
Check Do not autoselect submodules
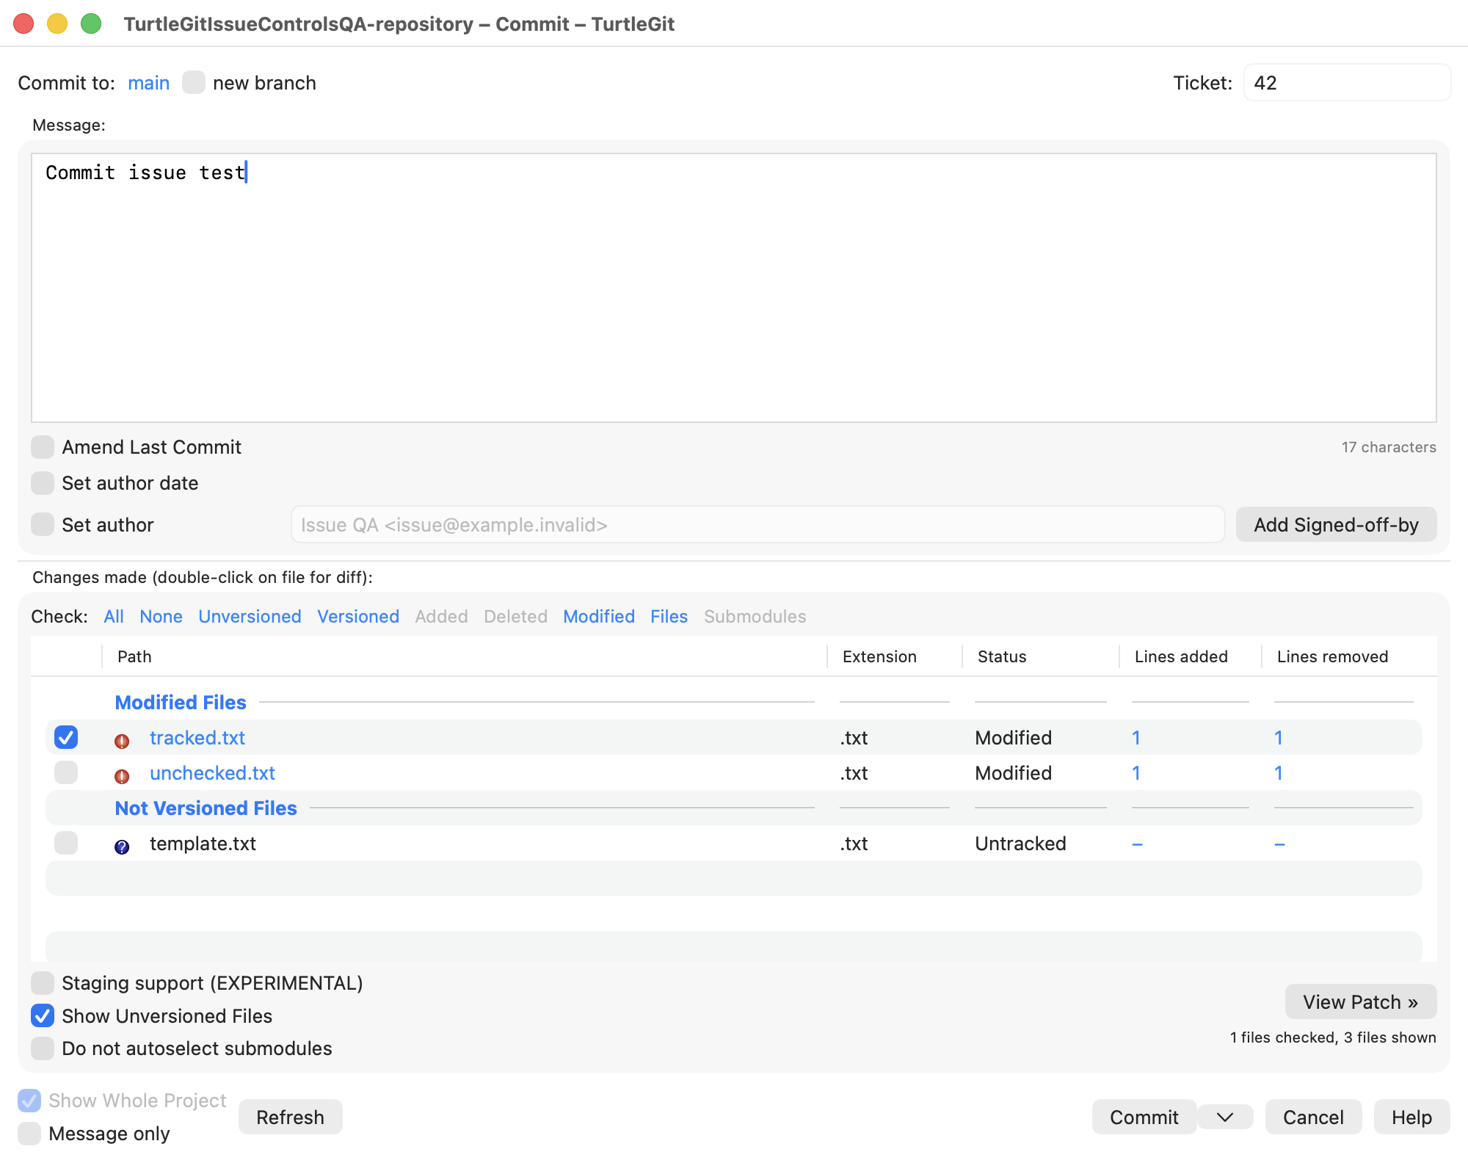click(43, 1048)
